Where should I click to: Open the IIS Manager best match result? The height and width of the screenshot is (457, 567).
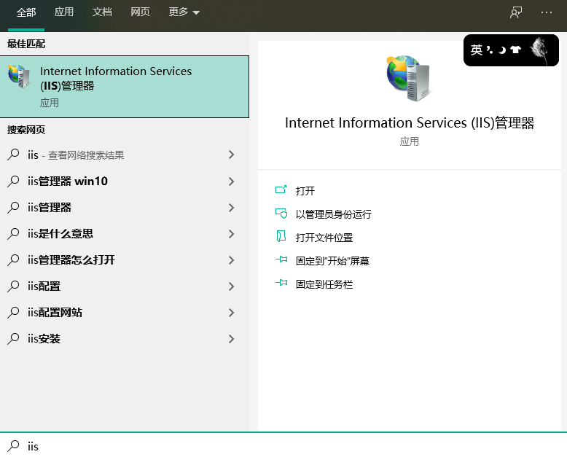[x=125, y=87]
